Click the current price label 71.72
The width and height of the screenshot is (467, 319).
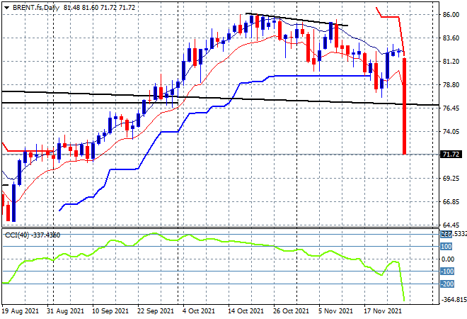point(451,155)
